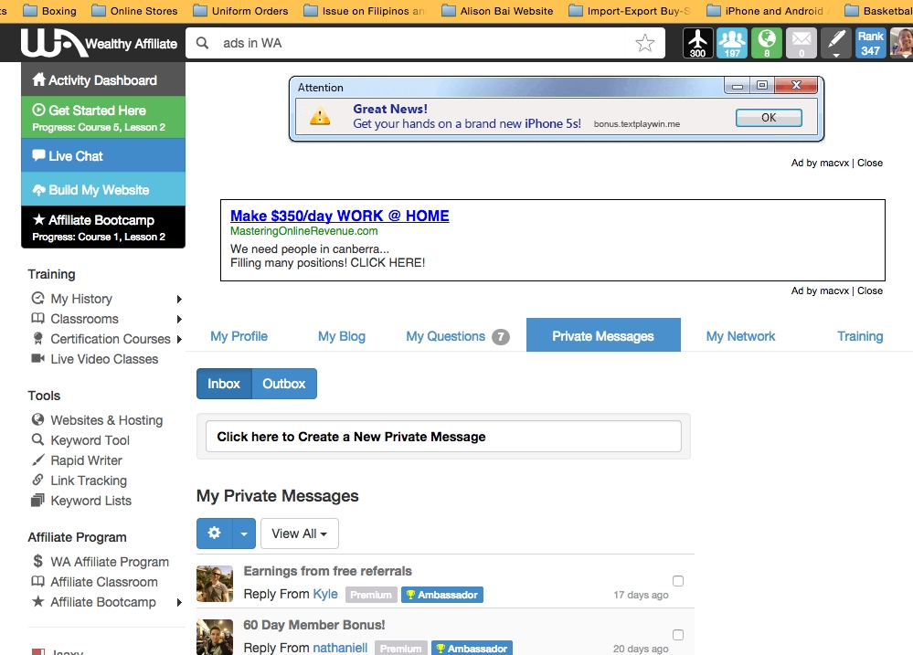
Task: Open WA Affiliate Program
Action: (110, 562)
